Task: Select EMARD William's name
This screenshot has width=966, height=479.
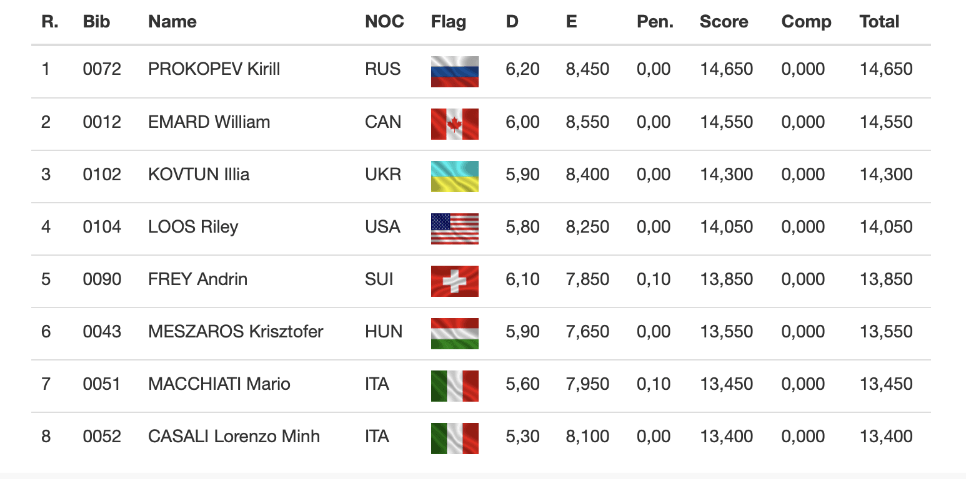Action: 209,122
